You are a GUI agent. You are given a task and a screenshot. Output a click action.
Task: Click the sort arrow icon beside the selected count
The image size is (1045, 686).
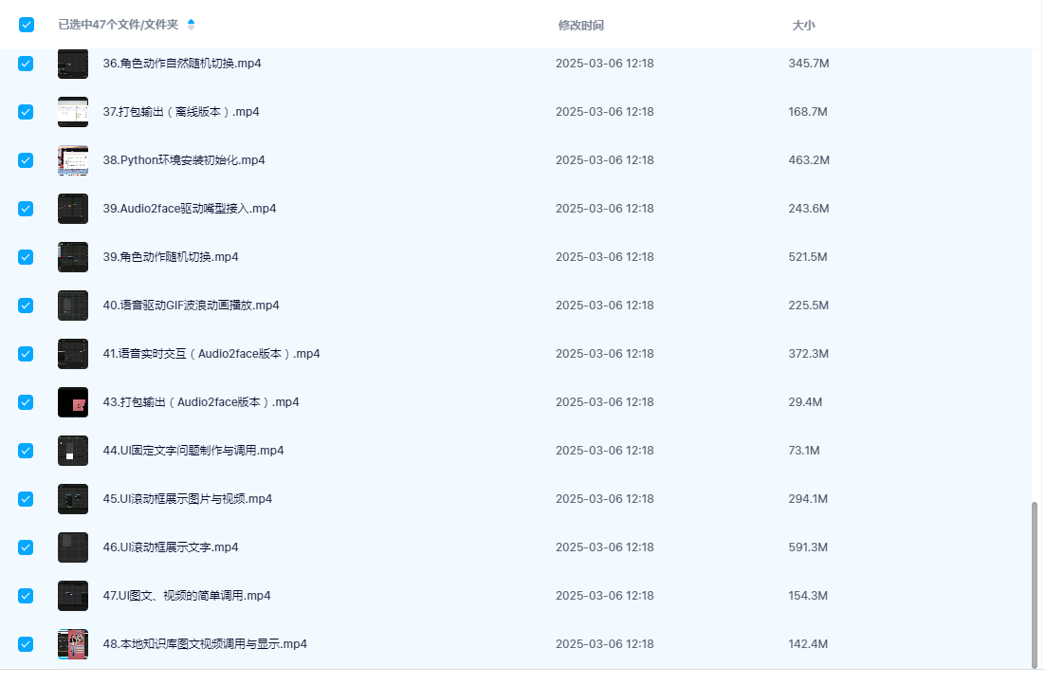point(191,24)
